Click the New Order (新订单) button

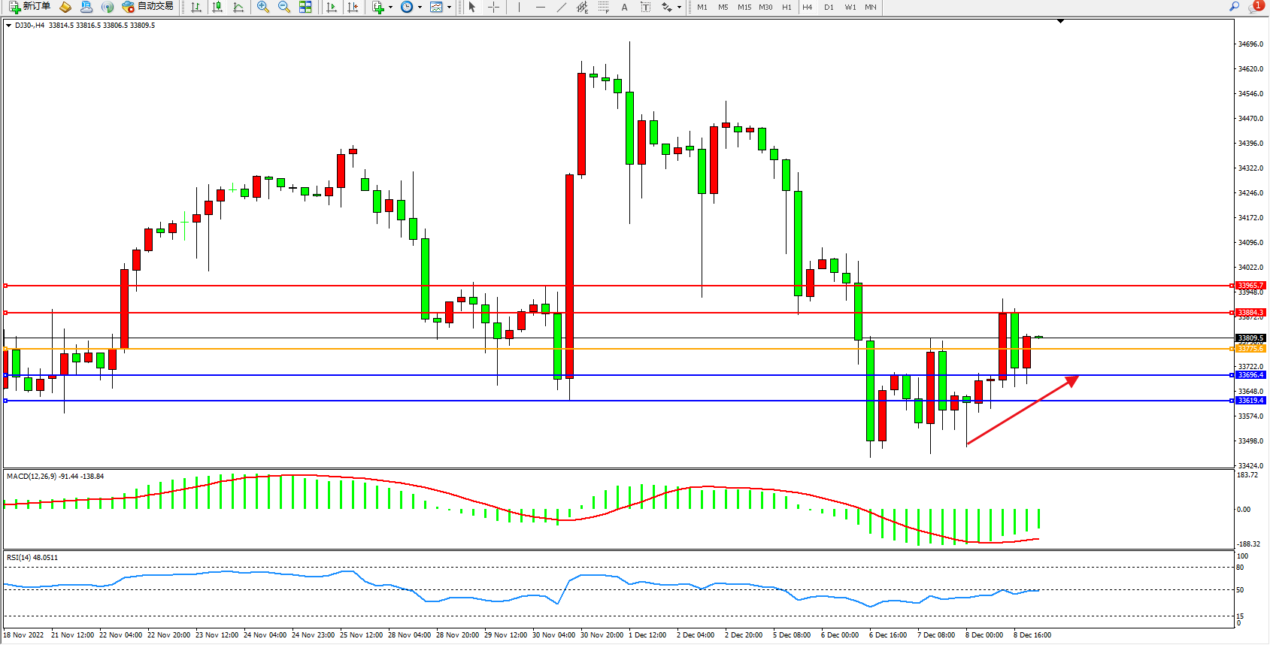pyautogui.click(x=30, y=7)
